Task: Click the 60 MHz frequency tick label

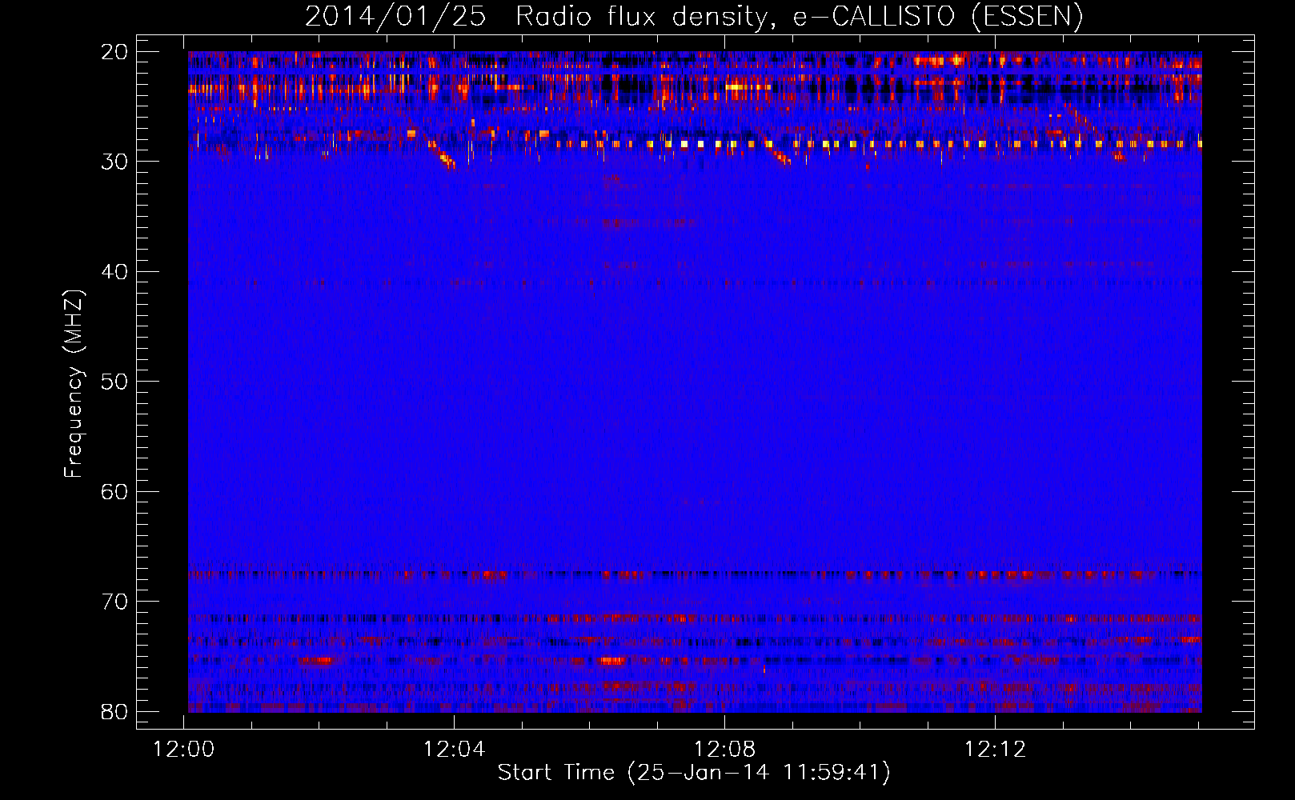Action: pos(115,492)
